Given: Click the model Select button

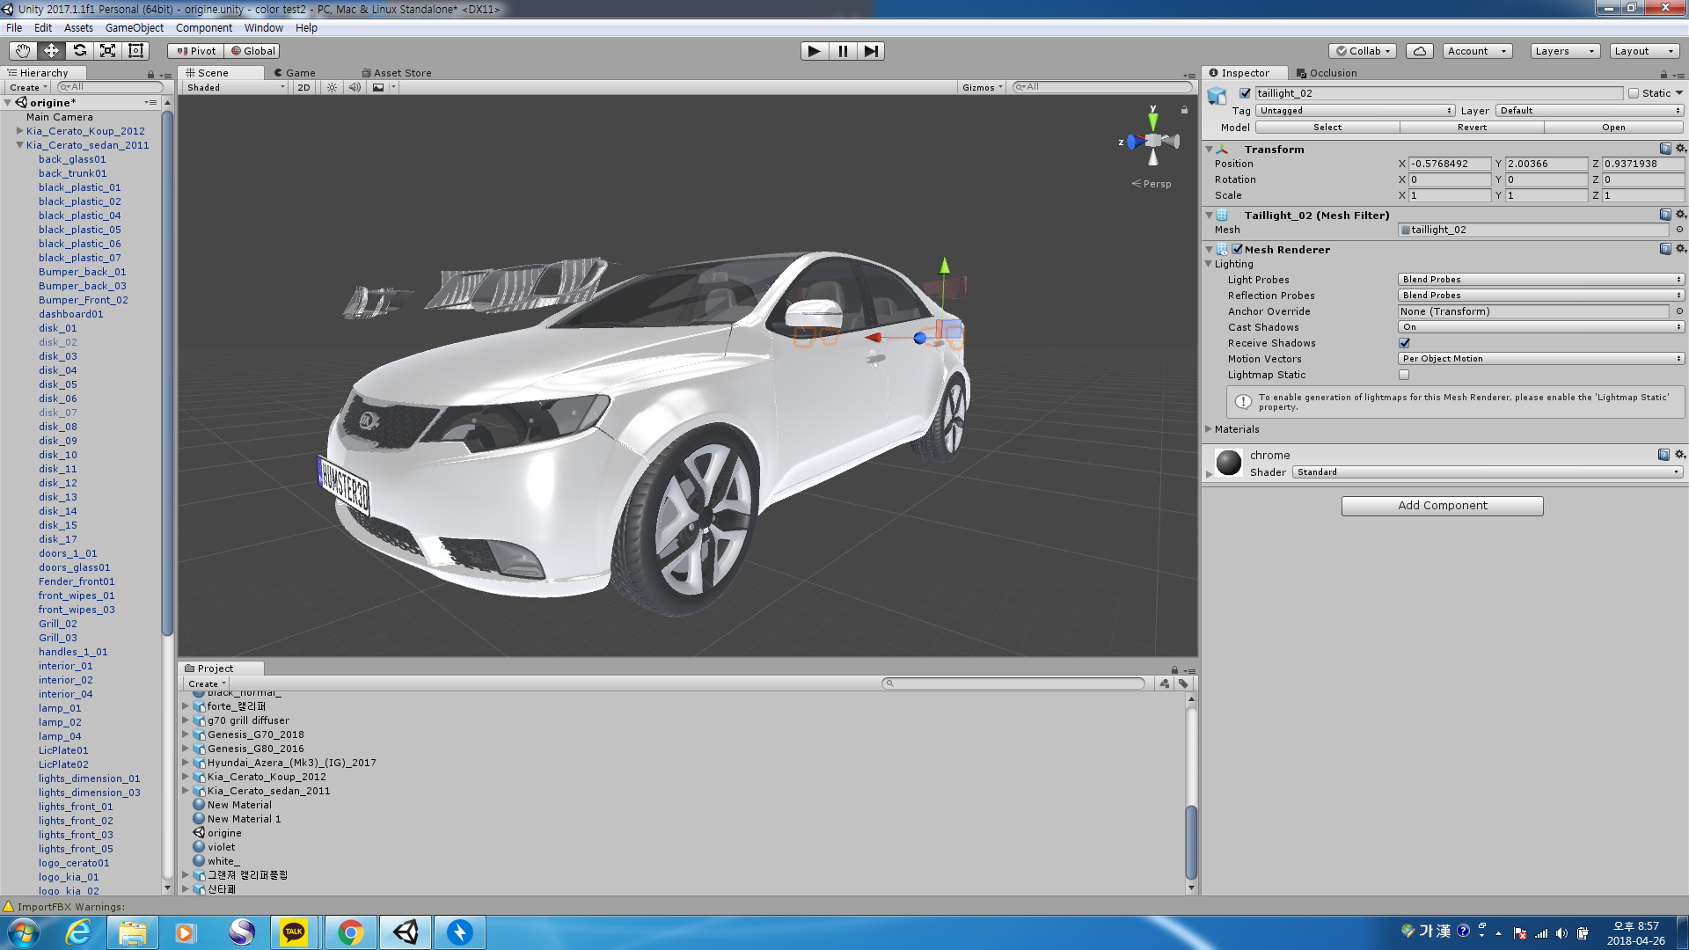Looking at the screenshot, I should point(1327,128).
